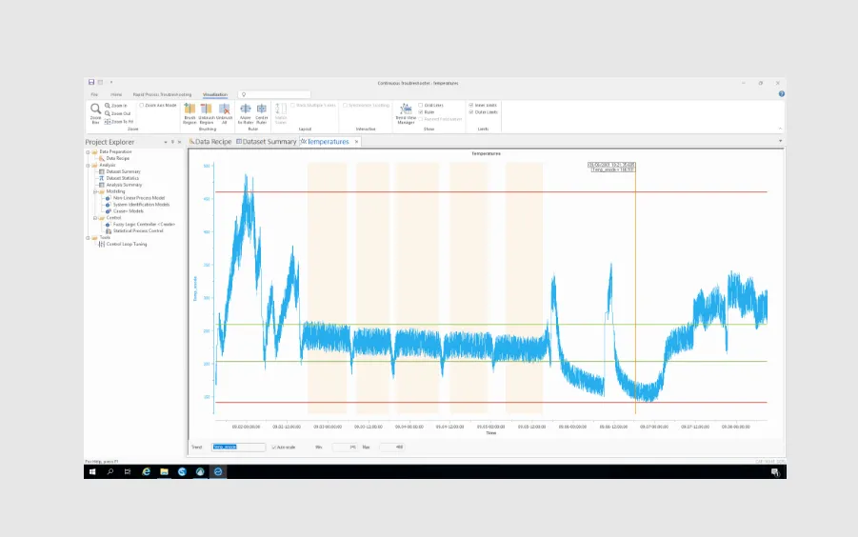This screenshot has height=537, width=858.
Task: Collapse the Modeling tree node
Action: 94,191
